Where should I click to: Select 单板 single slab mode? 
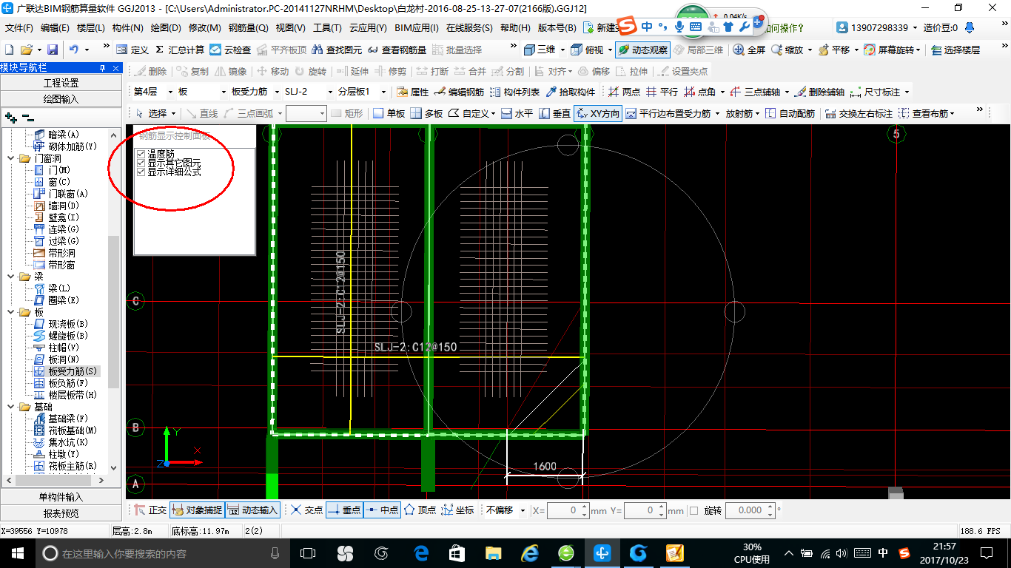(x=389, y=113)
